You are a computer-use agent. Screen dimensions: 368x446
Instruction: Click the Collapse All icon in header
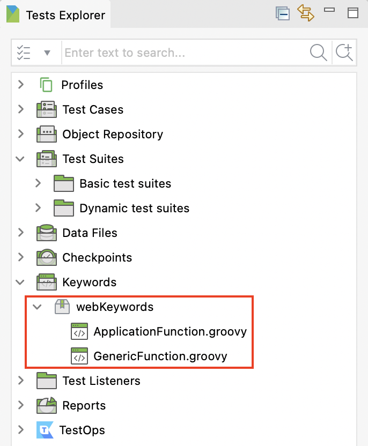[283, 13]
